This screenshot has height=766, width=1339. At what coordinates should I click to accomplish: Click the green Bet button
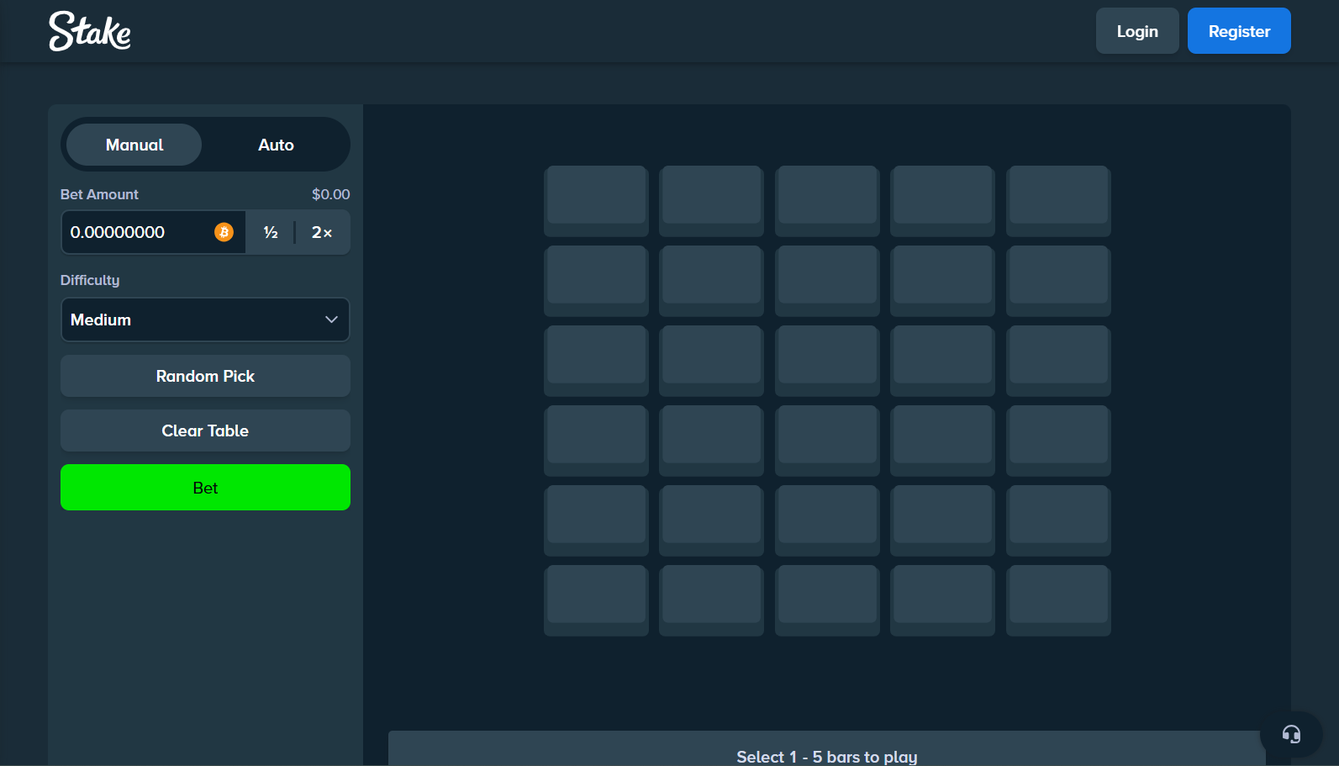[205, 488]
